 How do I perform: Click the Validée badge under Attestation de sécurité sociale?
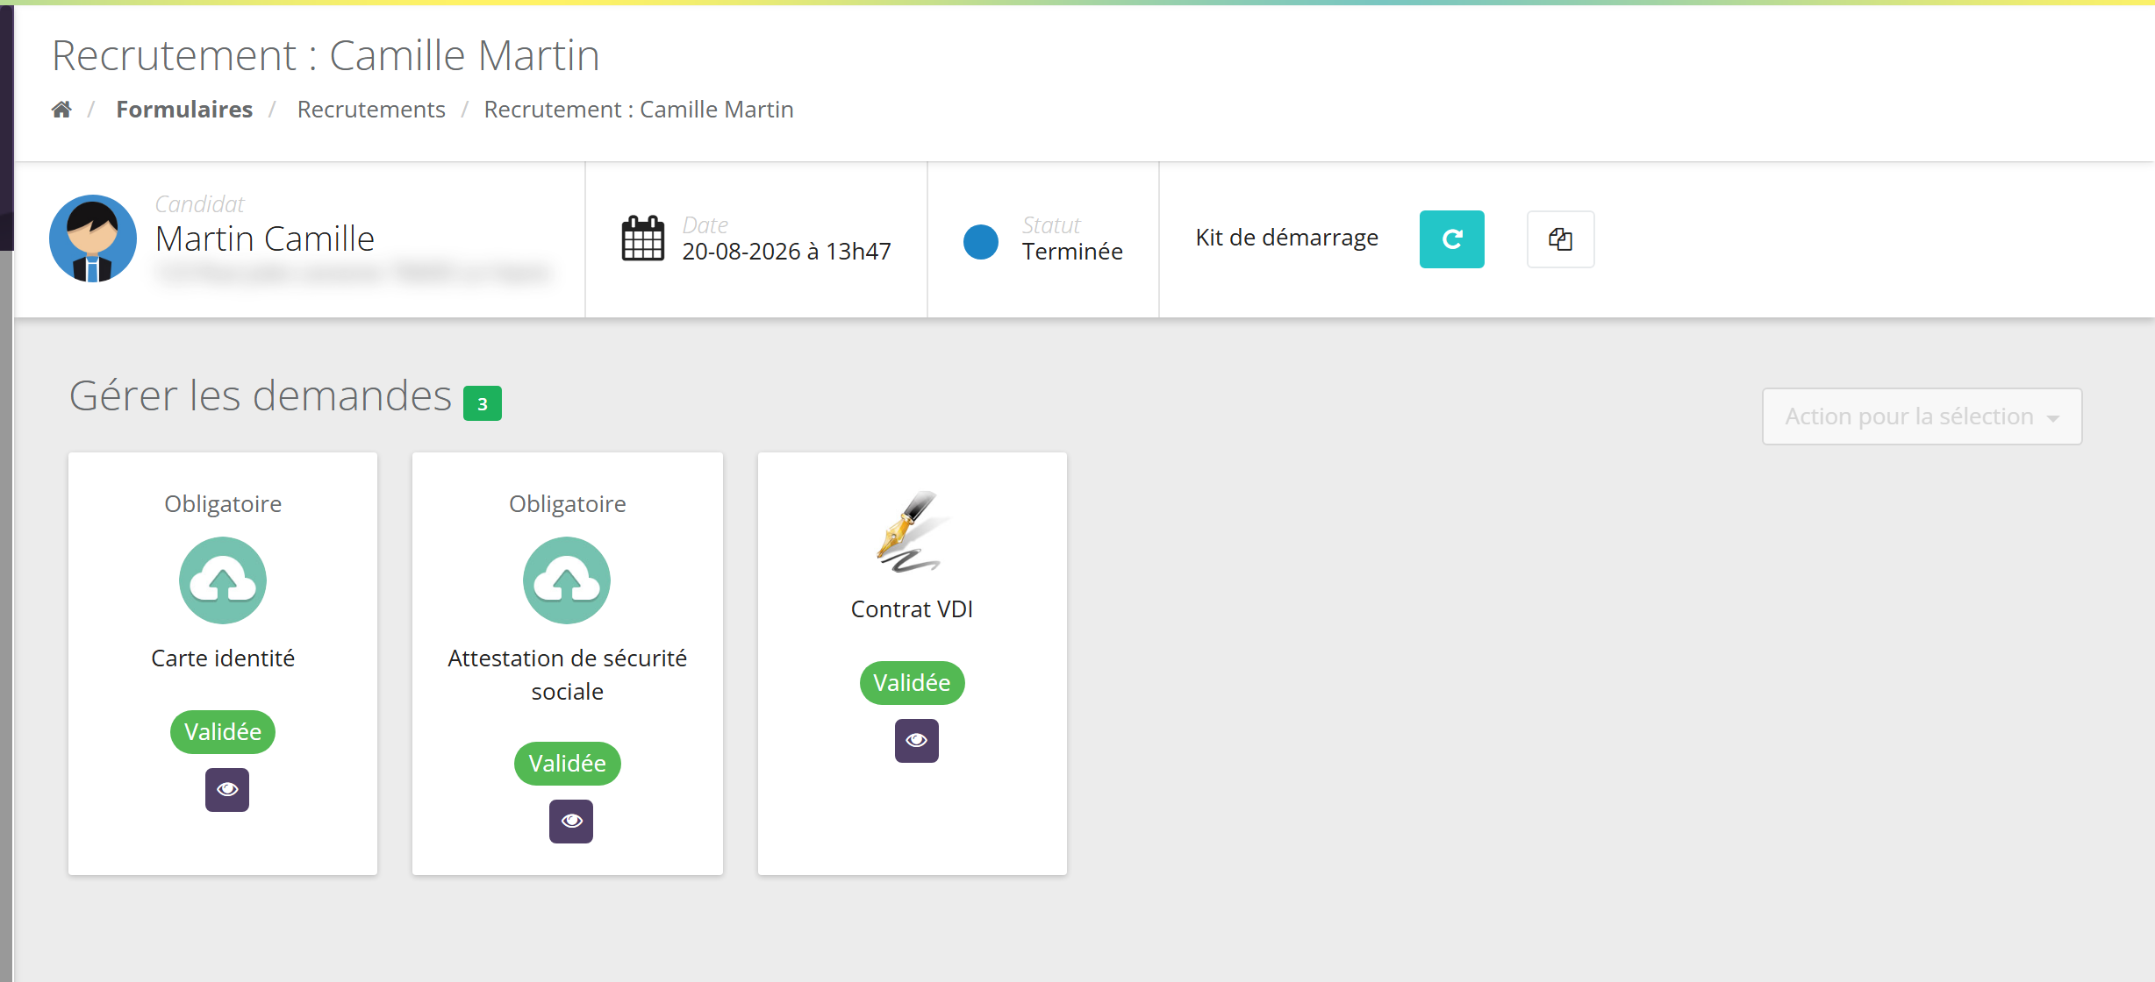tap(567, 764)
